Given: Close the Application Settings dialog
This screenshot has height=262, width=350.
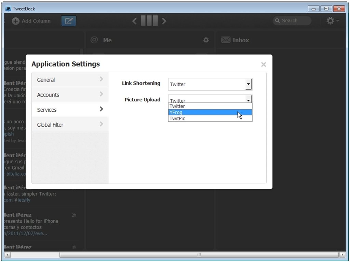Looking at the screenshot, I should coord(264,64).
